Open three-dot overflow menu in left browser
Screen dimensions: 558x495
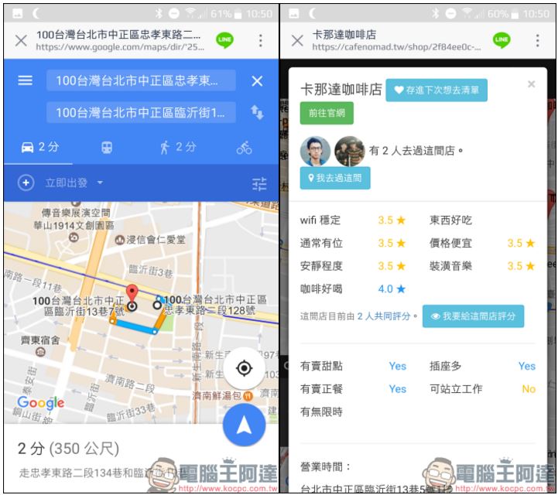(260, 41)
